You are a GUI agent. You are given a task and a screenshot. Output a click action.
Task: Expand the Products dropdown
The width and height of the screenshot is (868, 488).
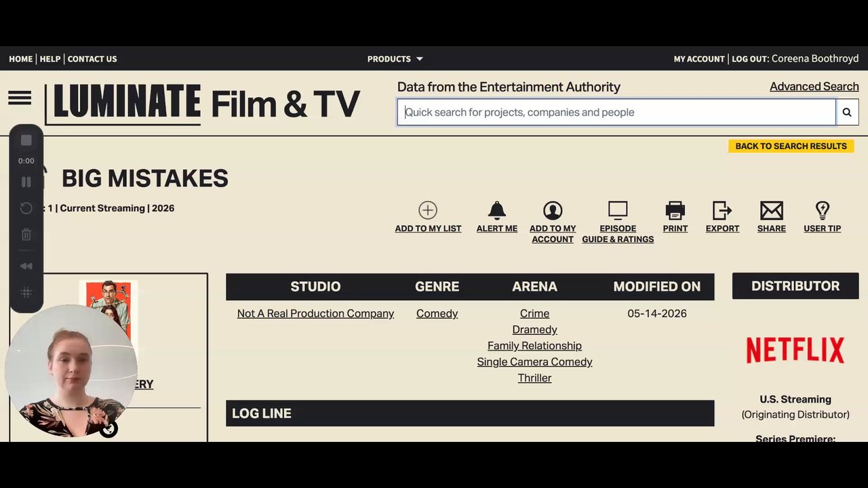pos(395,59)
